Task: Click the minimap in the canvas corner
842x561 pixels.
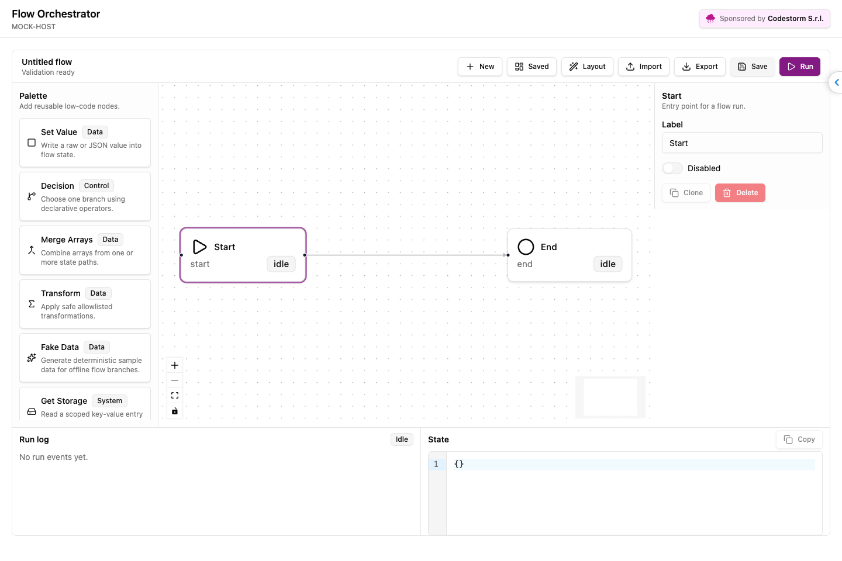Action: pos(610,397)
